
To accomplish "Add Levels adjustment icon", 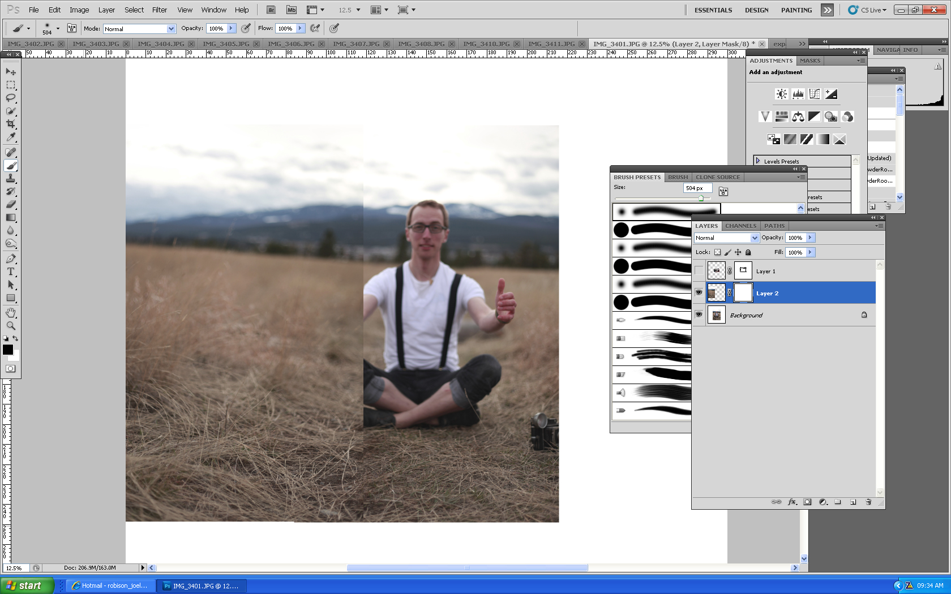I will click(x=798, y=94).
